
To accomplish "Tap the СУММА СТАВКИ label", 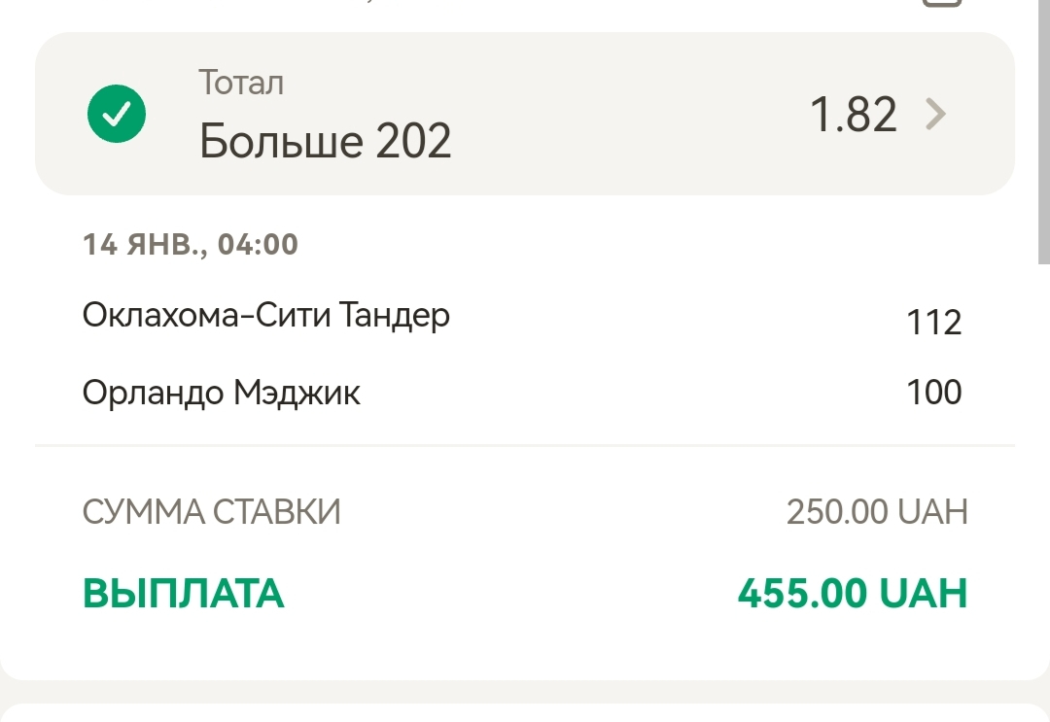I will point(211,511).
